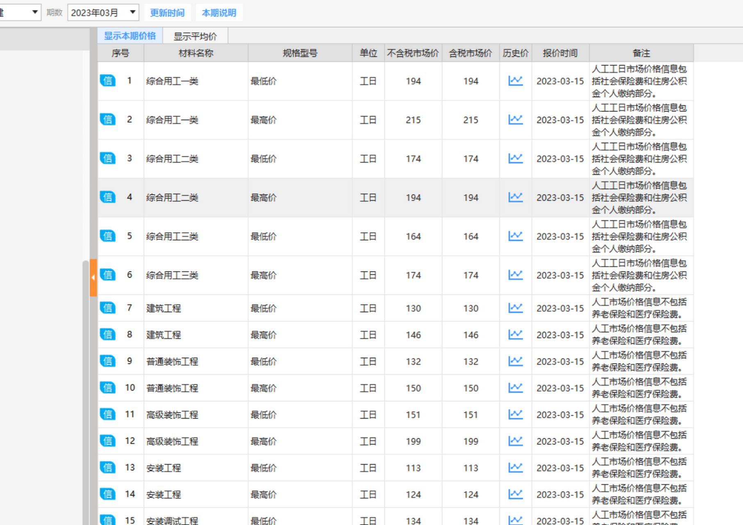Click the 备注 text in row 3
743x525 pixels.
pyautogui.click(x=639, y=159)
